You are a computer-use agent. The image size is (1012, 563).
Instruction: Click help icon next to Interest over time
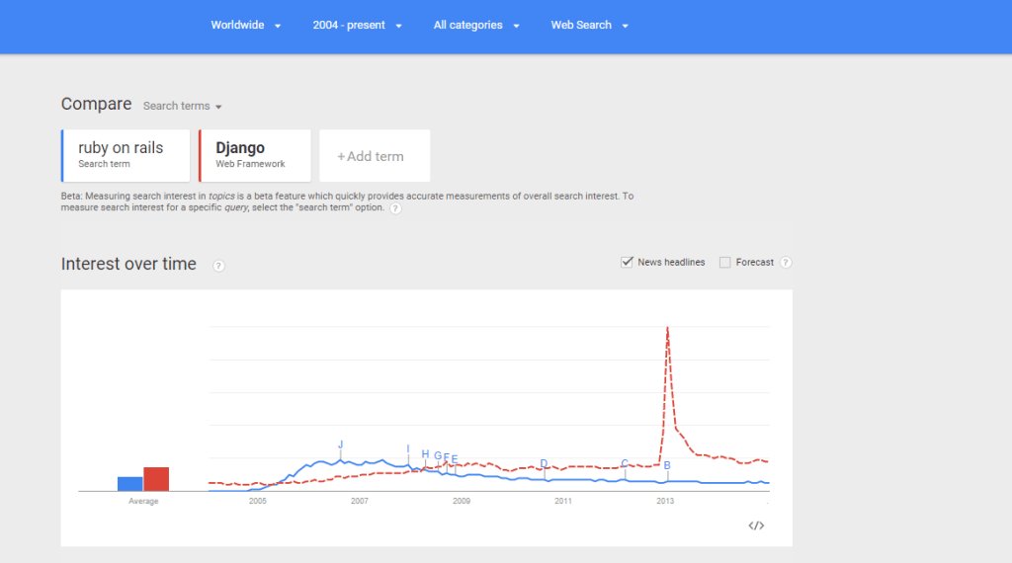218,266
